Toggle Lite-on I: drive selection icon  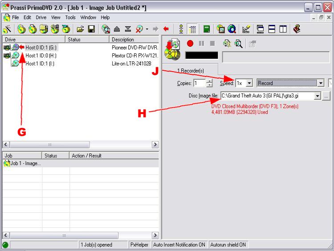[x=15, y=63]
